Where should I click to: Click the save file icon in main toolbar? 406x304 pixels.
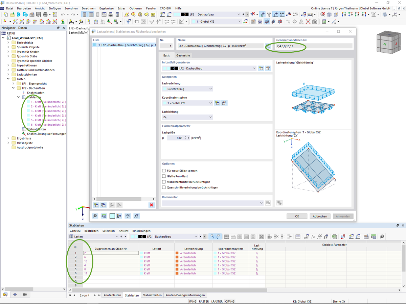[39, 15]
